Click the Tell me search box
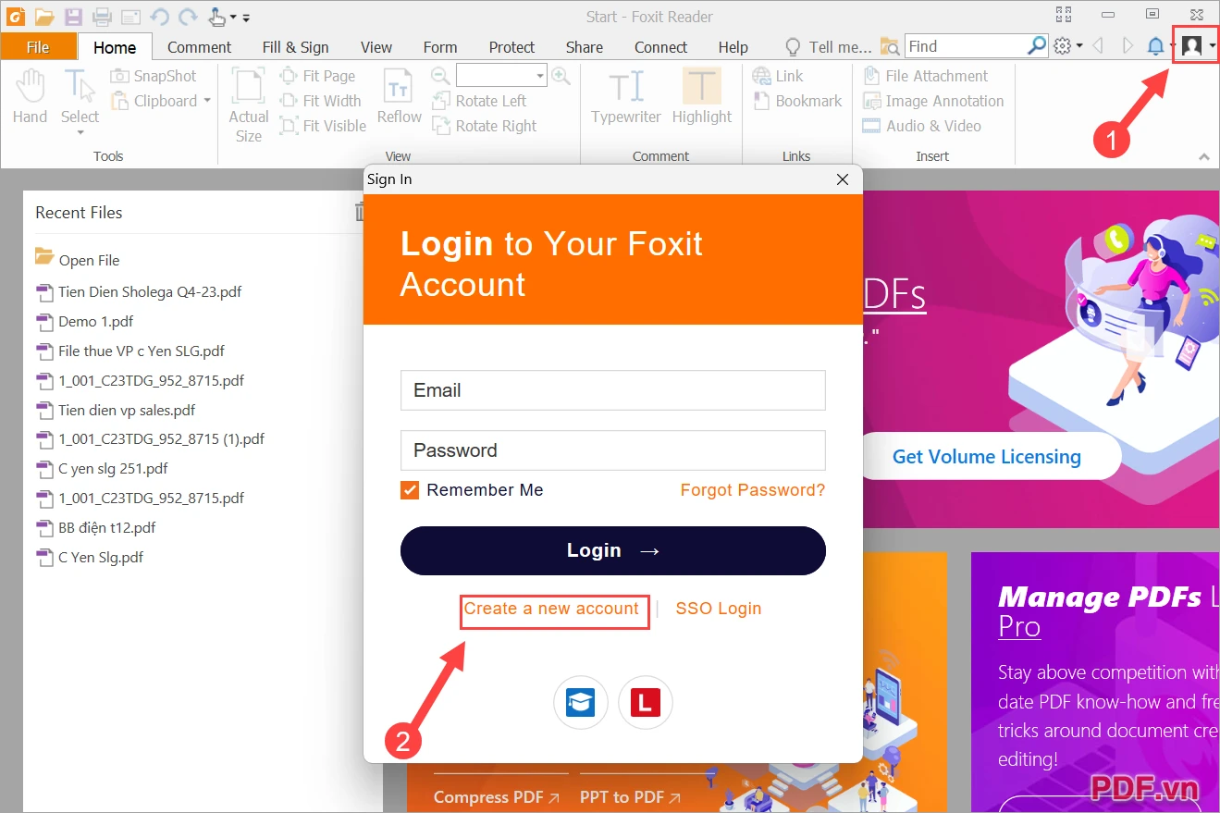The image size is (1220, 813). coord(829,47)
